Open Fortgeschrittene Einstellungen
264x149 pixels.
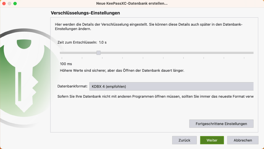[x=221, y=124]
